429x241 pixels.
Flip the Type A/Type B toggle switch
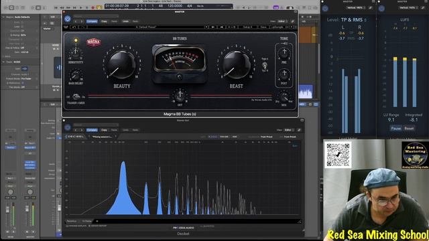pos(265,65)
